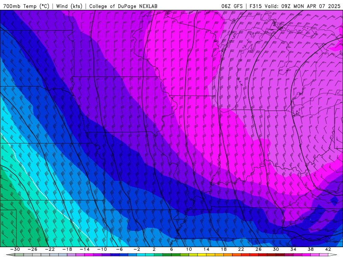This screenshot has height=257, width=343.
Task: Click the 26 color scale label
Action: tap(259, 249)
